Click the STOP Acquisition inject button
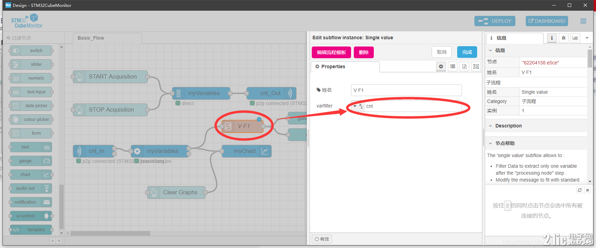Viewport: 596px width, 248px height. (x=79, y=110)
